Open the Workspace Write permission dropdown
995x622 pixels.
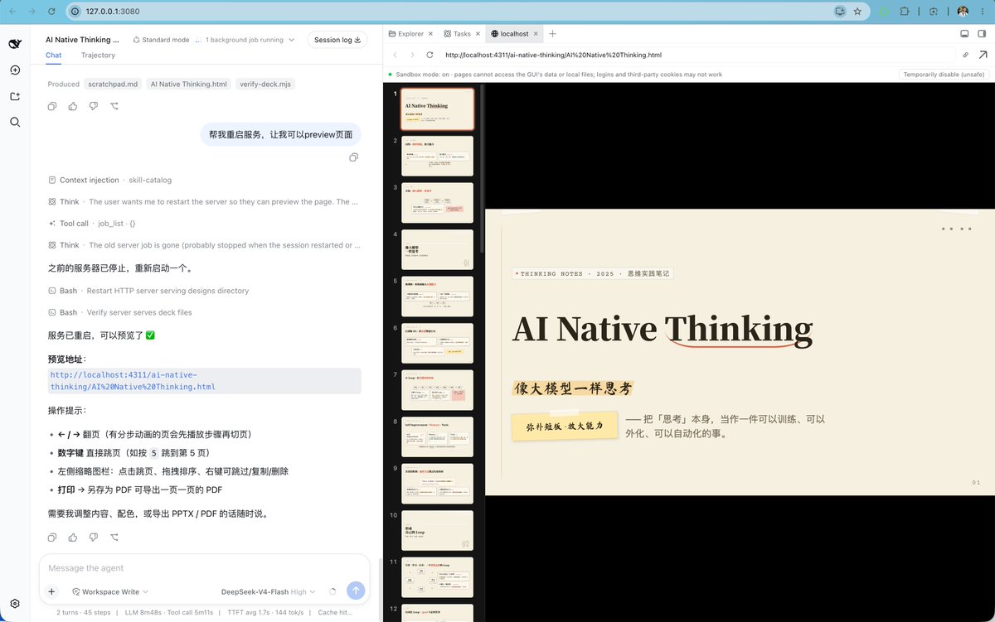[110, 591]
